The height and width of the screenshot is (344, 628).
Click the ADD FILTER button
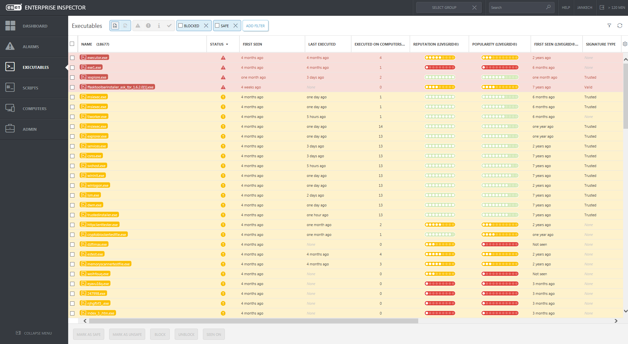point(255,26)
